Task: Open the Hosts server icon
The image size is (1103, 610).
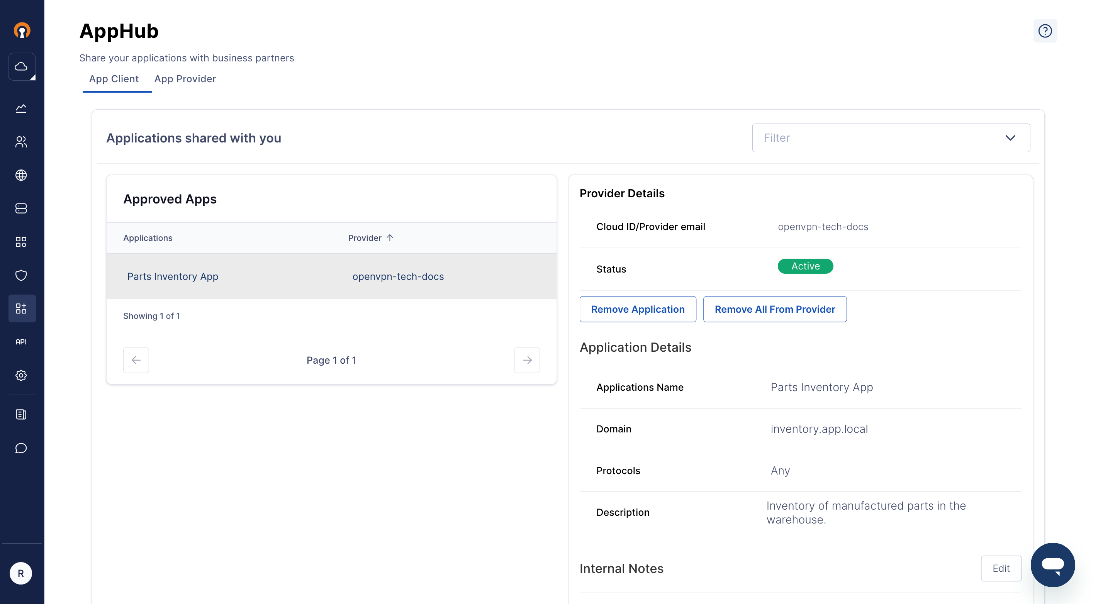Action: click(x=21, y=209)
